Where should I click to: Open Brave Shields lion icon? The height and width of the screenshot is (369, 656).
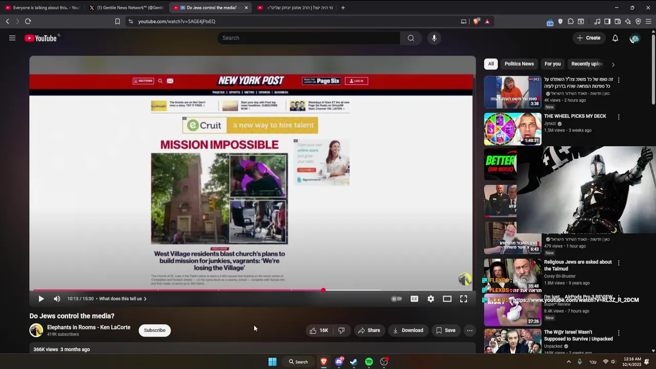(x=476, y=22)
